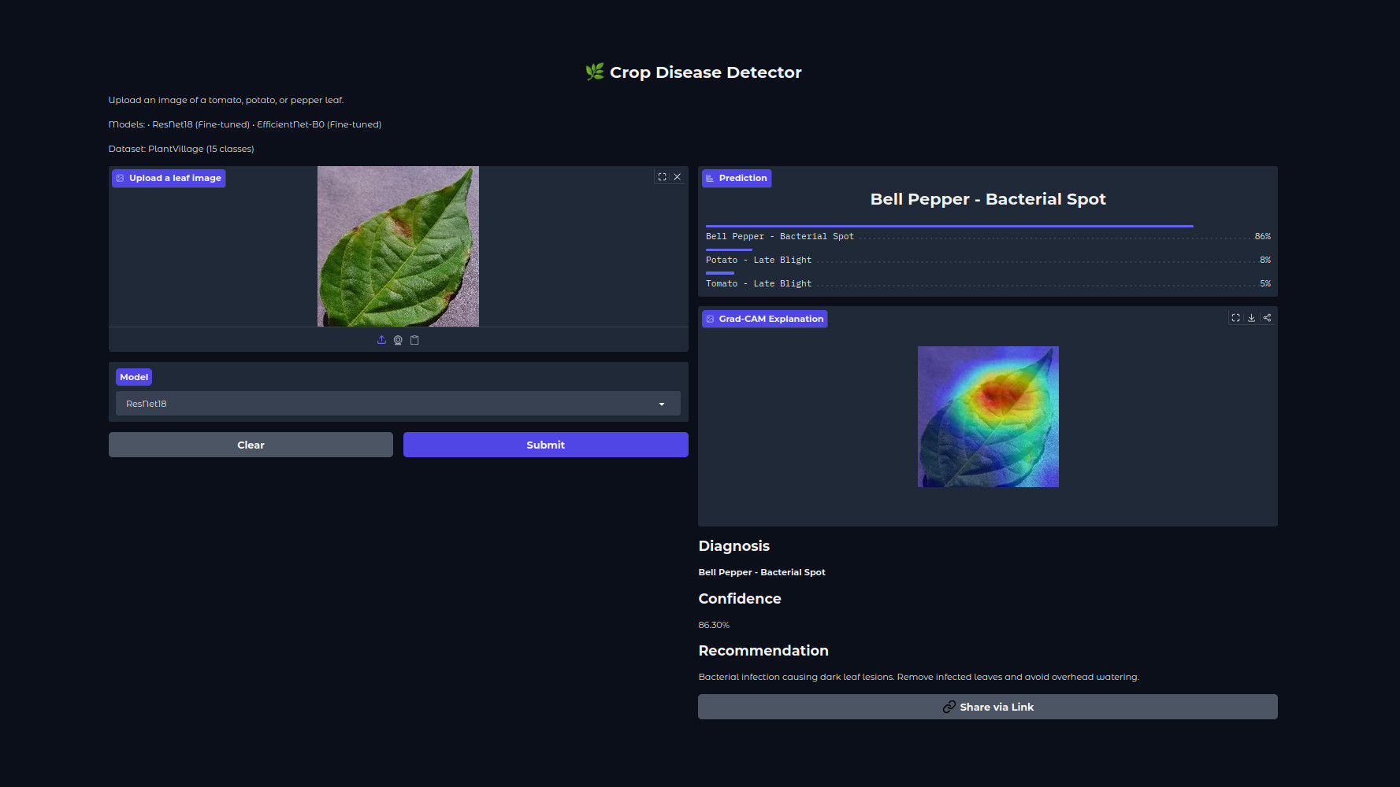Download the Grad-CAM explanation image

click(x=1251, y=318)
